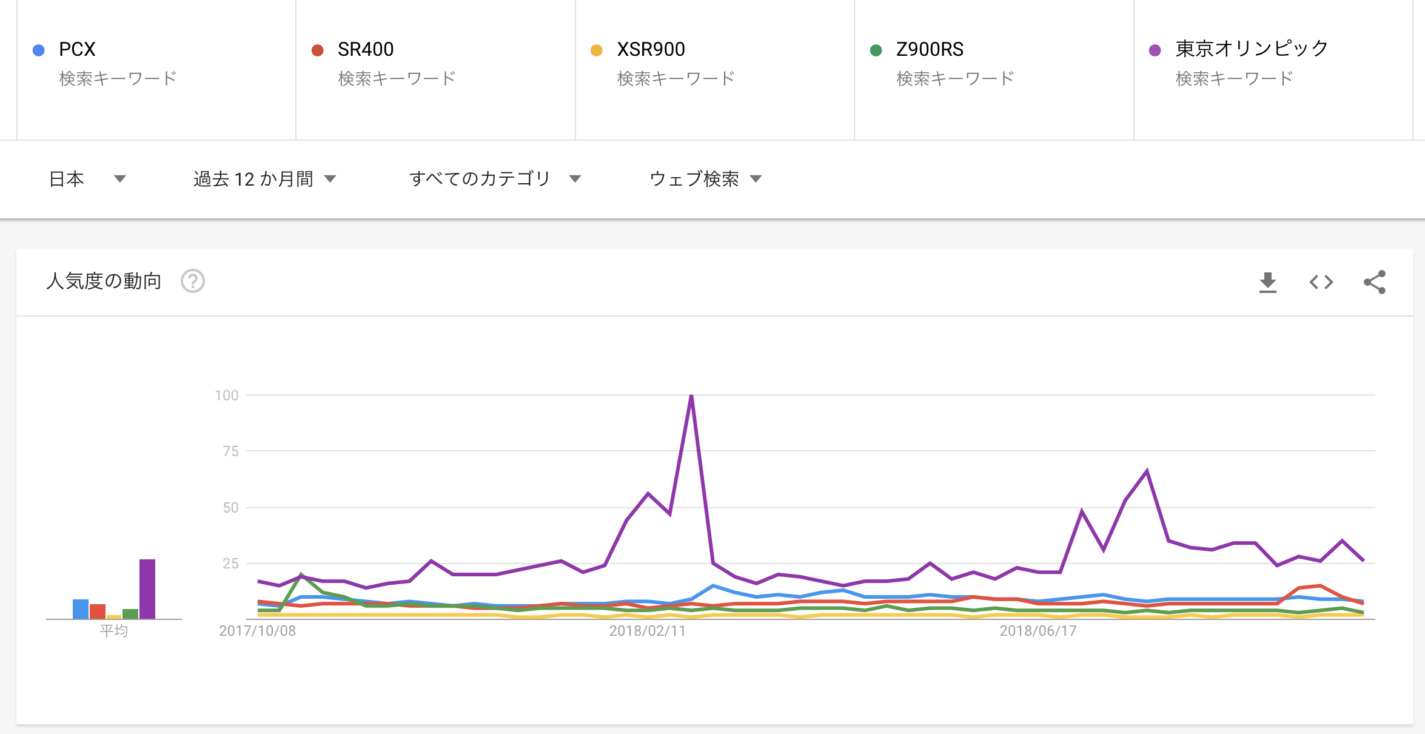Select the PCX search term card
This screenshot has width=1425, height=734.
point(156,70)
